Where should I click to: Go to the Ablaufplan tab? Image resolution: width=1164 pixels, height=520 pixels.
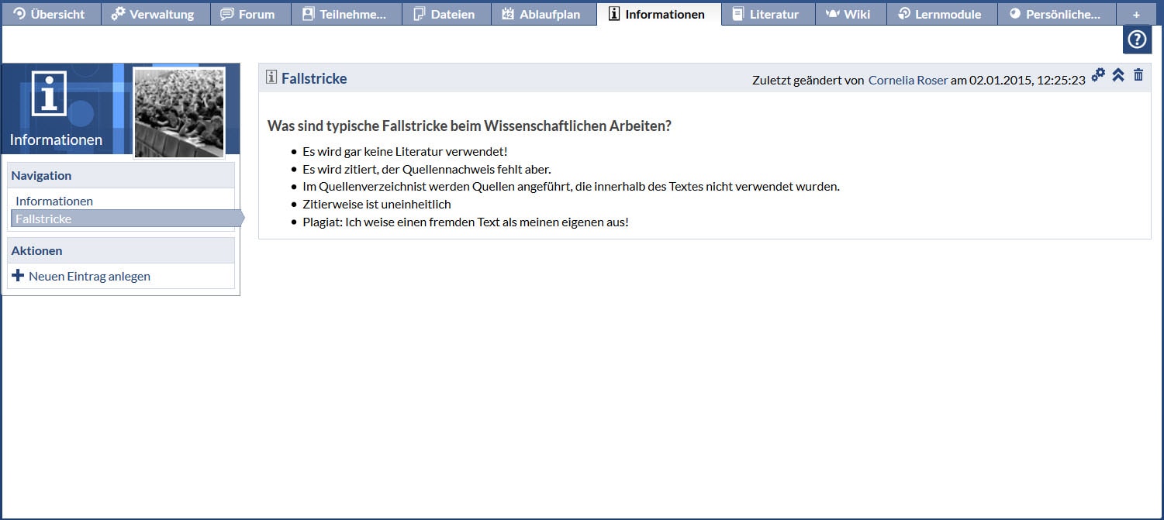click(x=541, y=14)
